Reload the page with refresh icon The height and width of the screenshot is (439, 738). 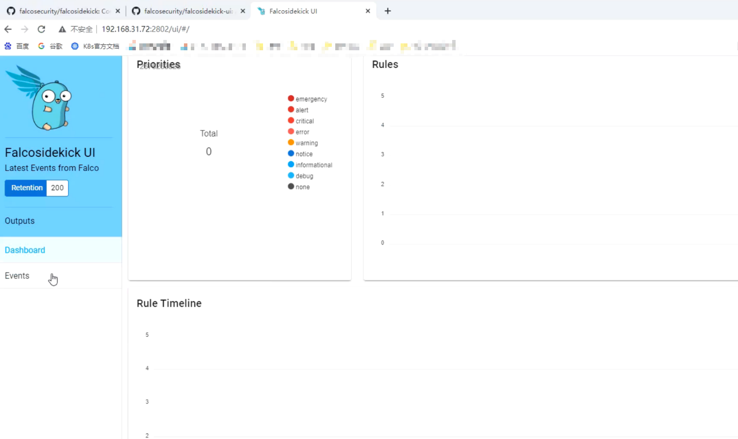[x=41, y=29]
